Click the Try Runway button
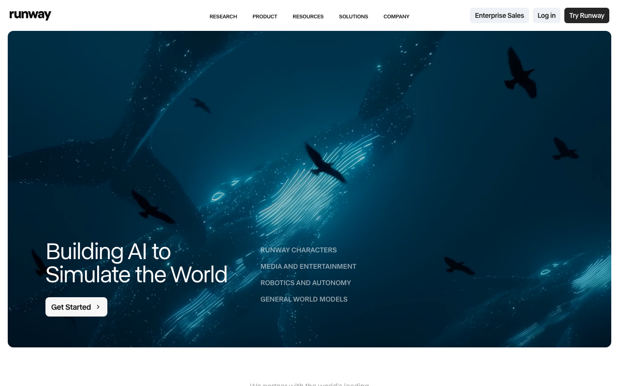Screen dimensions: 619x386 pyautogui.click(x=587, y=15)
